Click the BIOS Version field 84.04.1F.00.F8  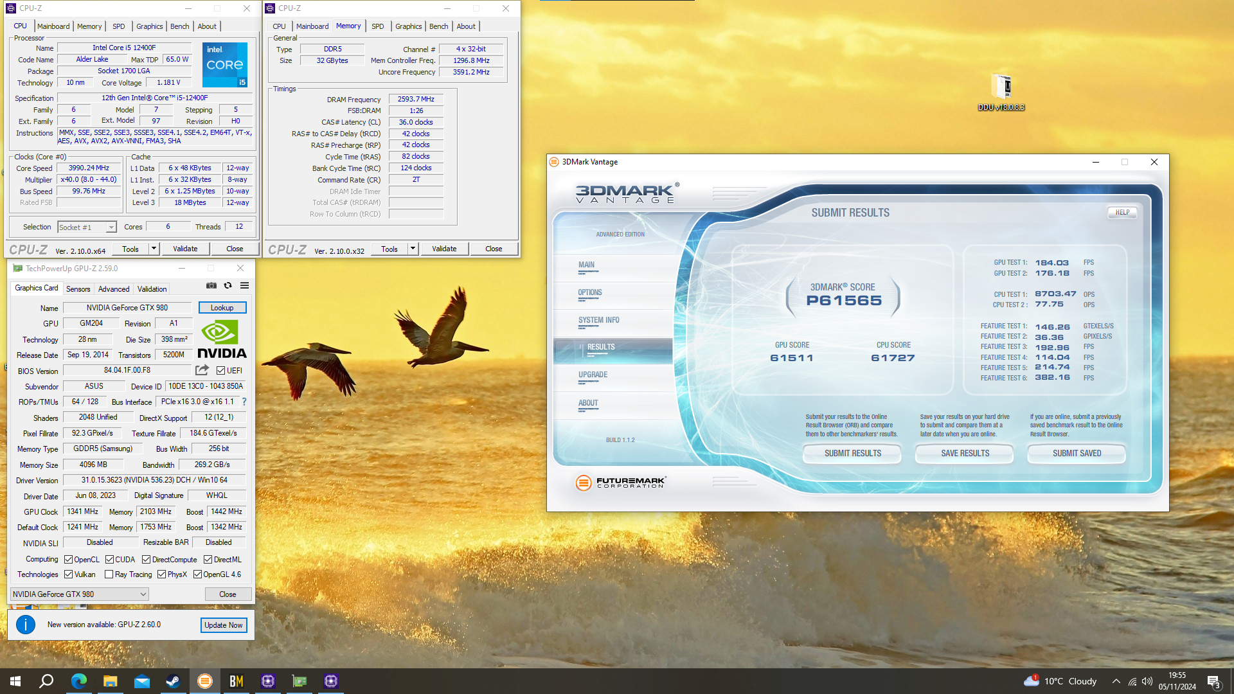(x=127, y=370)
